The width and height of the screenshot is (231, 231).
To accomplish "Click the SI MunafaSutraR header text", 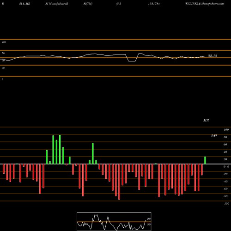I will pyautogui.click(x=57, y=4).
